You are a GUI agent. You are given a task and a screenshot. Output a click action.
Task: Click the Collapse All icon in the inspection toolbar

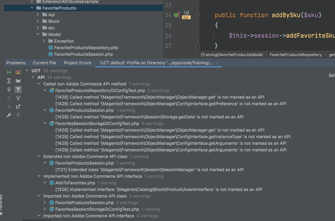click(9, 89)
